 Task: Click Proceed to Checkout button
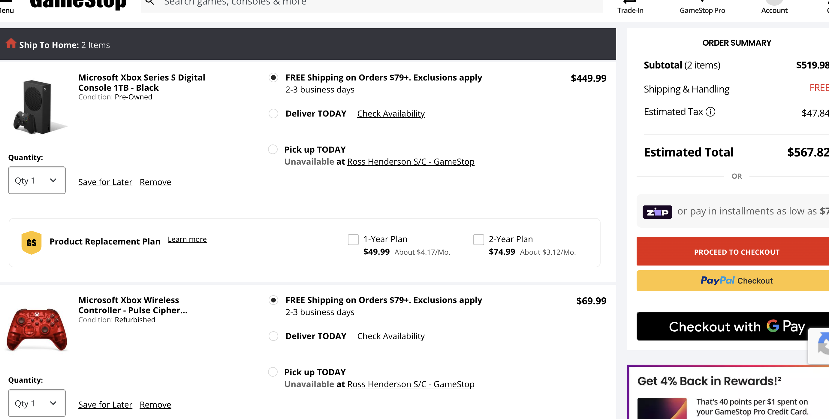(736, 252)
